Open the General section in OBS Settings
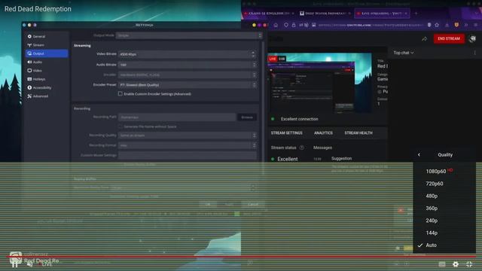This screenshot has width=482, height=271. click(47, 36)
